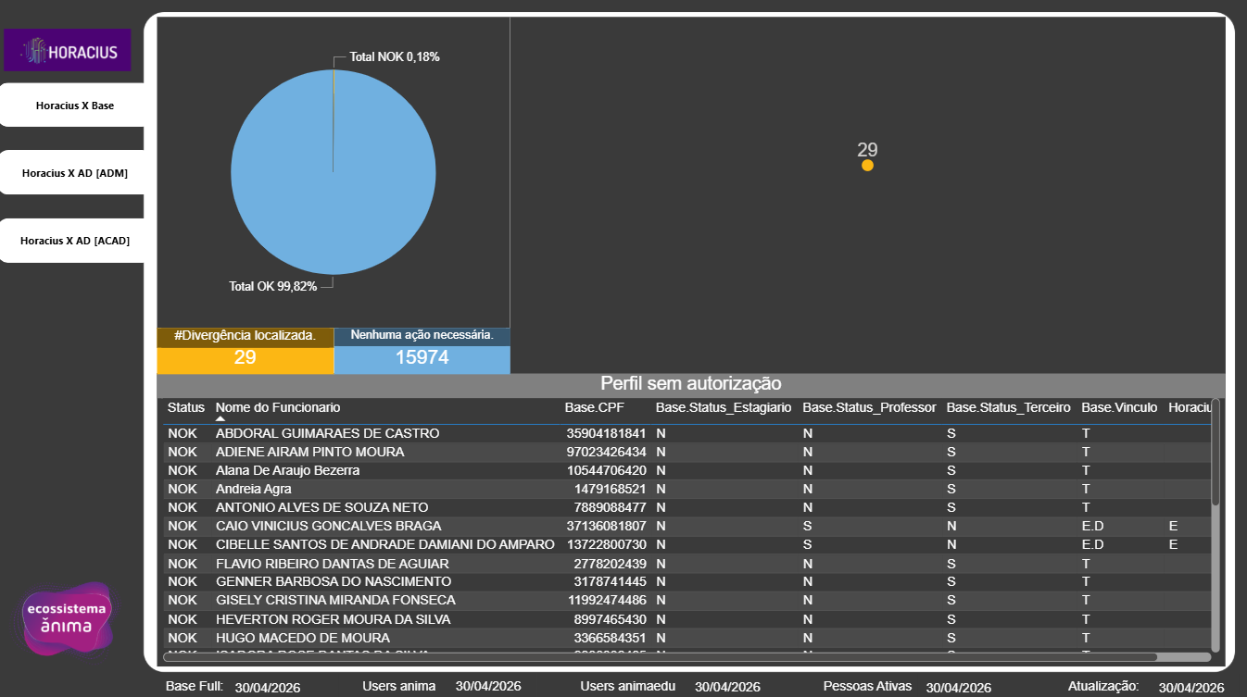
Task: Select the yellow 29 data point
Action: (x=867, y=166)
